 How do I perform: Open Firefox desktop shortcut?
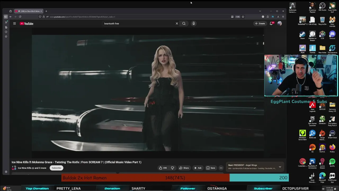point(332,149)
